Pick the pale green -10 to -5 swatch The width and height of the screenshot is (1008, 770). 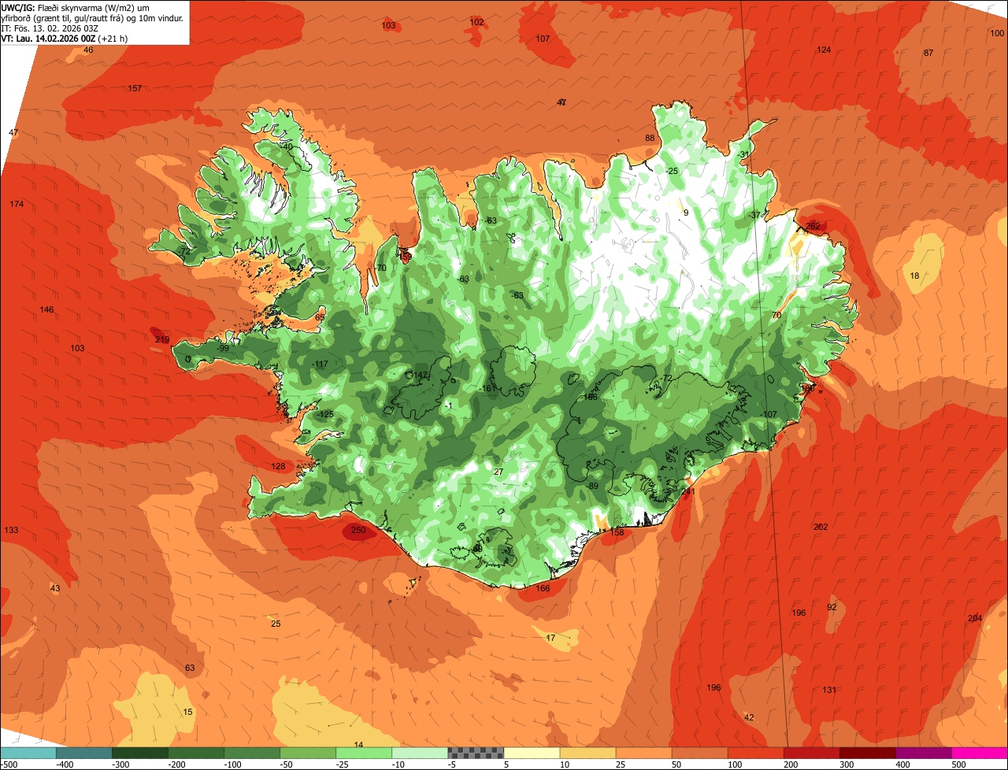point(419,753)
